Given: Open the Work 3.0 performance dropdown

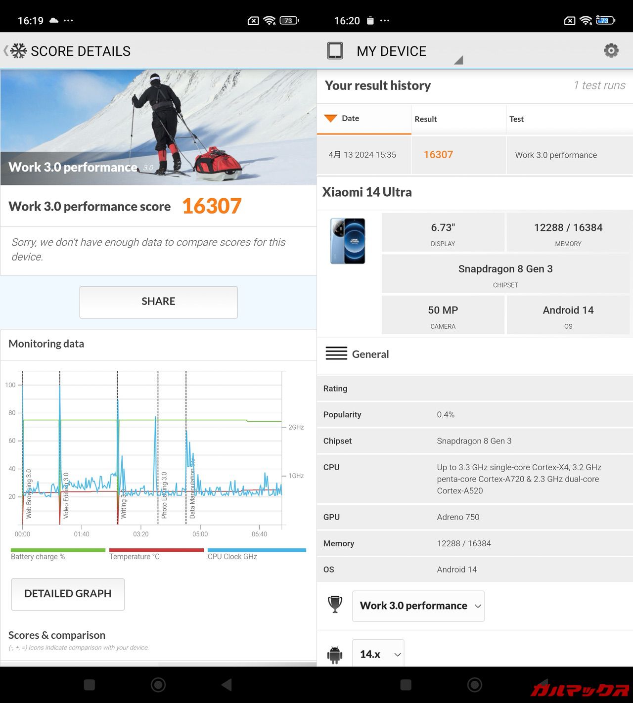Looking at the screenshot, I should pyautogui.click(x=418, y=606).
